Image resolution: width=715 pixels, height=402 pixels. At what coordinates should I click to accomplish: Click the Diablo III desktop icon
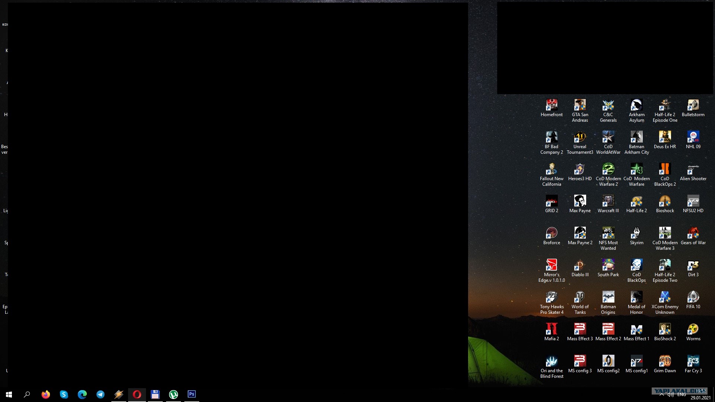click(580, 268)
